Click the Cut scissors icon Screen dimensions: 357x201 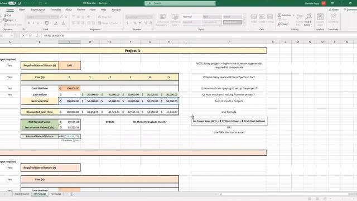coord(6,16)
